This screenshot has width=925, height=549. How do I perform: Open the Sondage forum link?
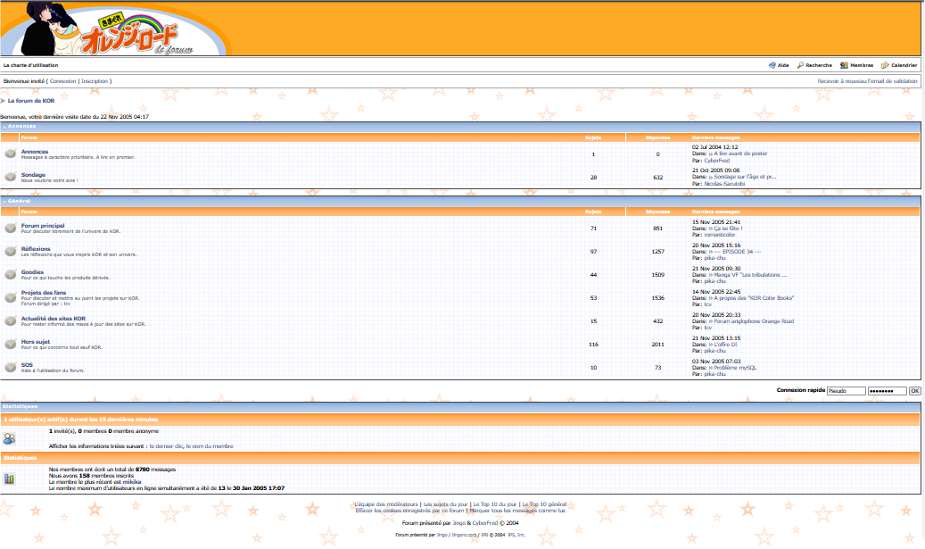33,175
